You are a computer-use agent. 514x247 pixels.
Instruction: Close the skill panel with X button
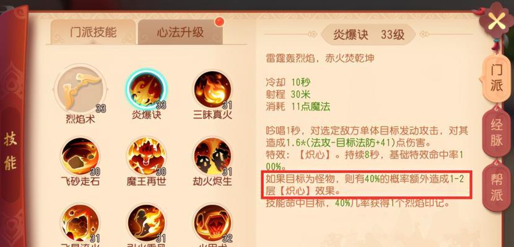[x=497, y=22]
